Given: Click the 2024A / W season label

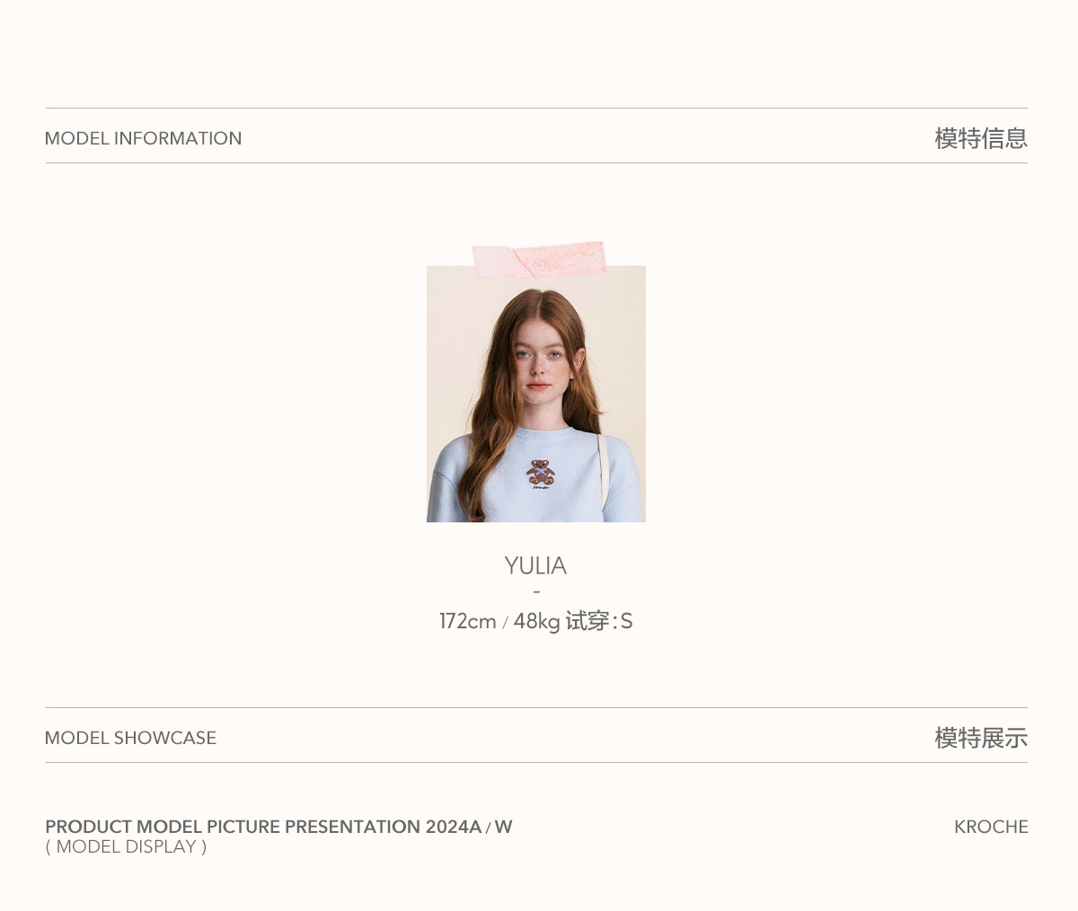Looking at the screenshot, I should pyautogui.click(x=469, y=827).
